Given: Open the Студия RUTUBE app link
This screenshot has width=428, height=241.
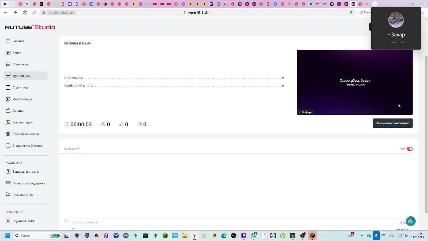Looking at the screenshot, I should click(x=23, y=221).
